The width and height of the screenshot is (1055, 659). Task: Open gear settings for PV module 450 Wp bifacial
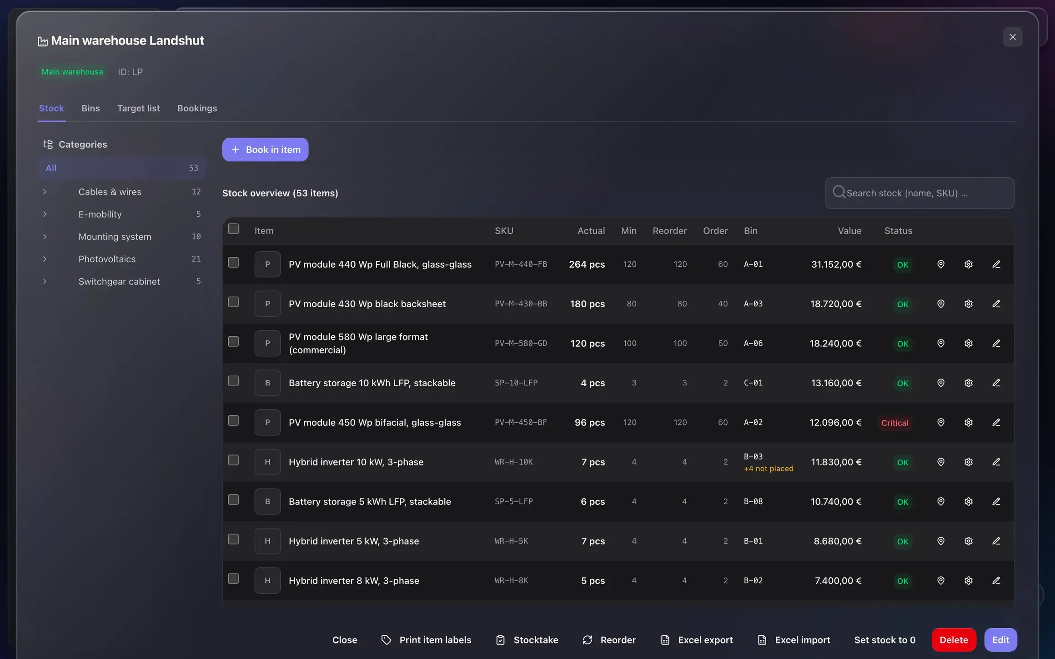969,422
